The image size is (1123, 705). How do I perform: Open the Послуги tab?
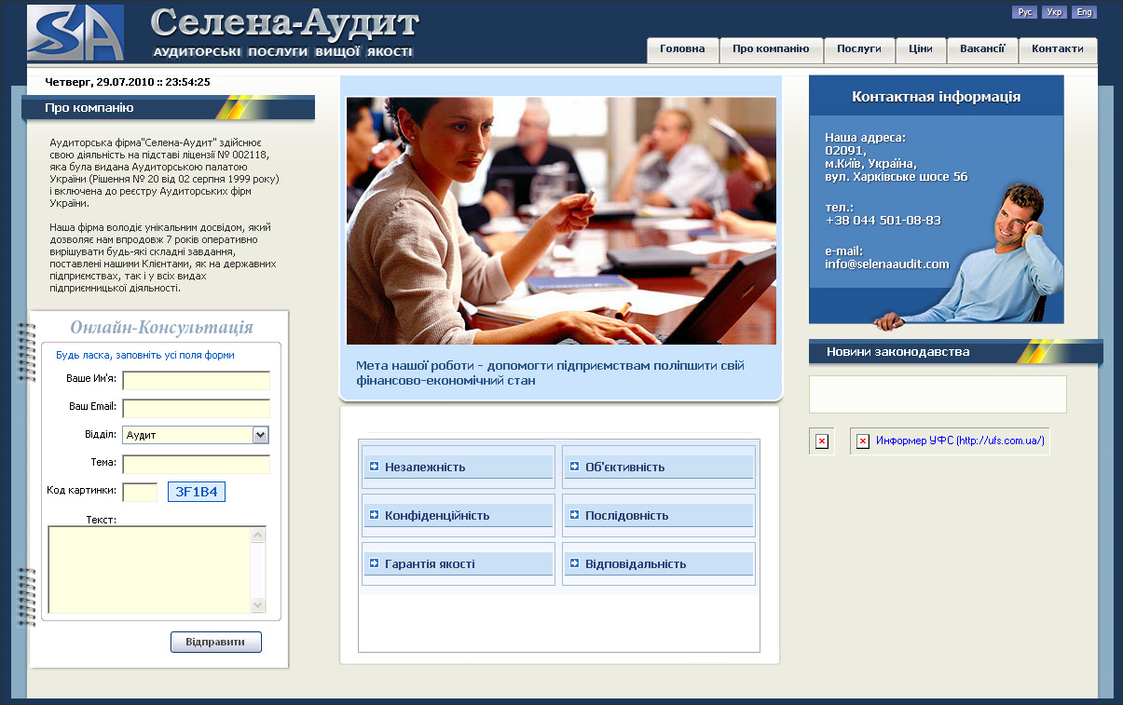click(859, 49)
